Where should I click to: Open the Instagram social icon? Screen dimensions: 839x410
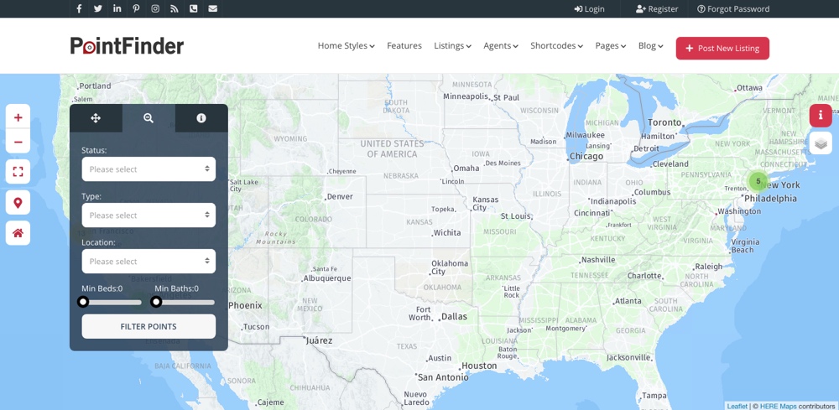pyautogui.click(x=155, y=8)
